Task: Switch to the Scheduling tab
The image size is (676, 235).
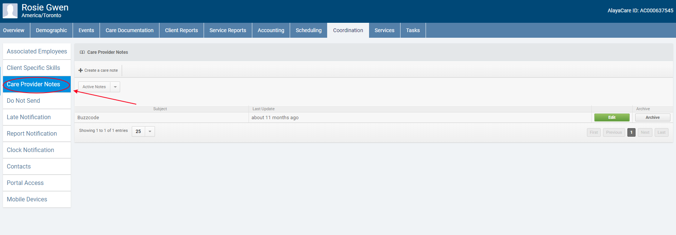Action: 308,30
